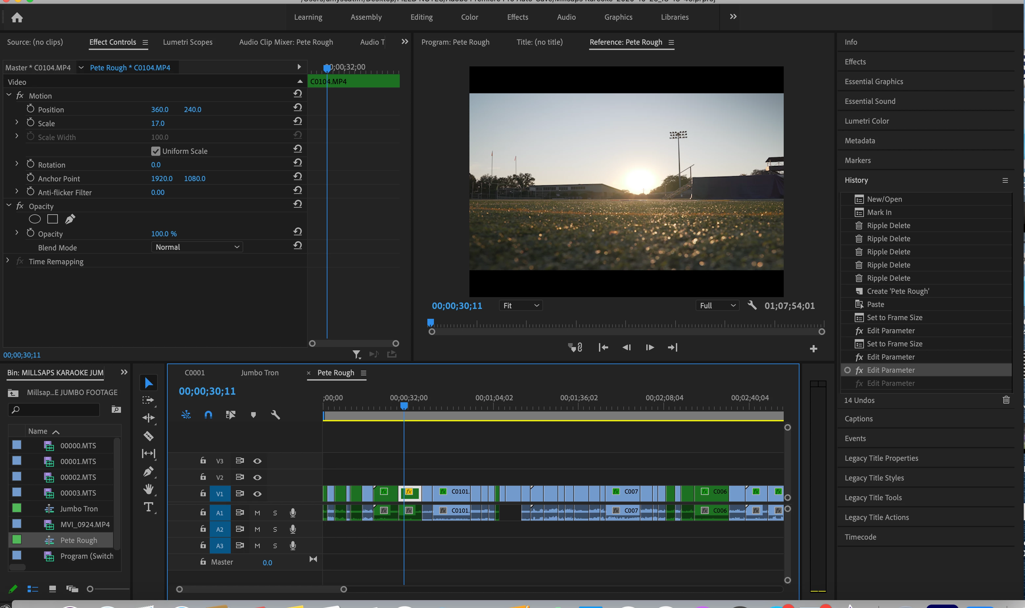Collapse the Motion effect section
Viewport: 1025px width, 608px height.
[x=9, y=95]
